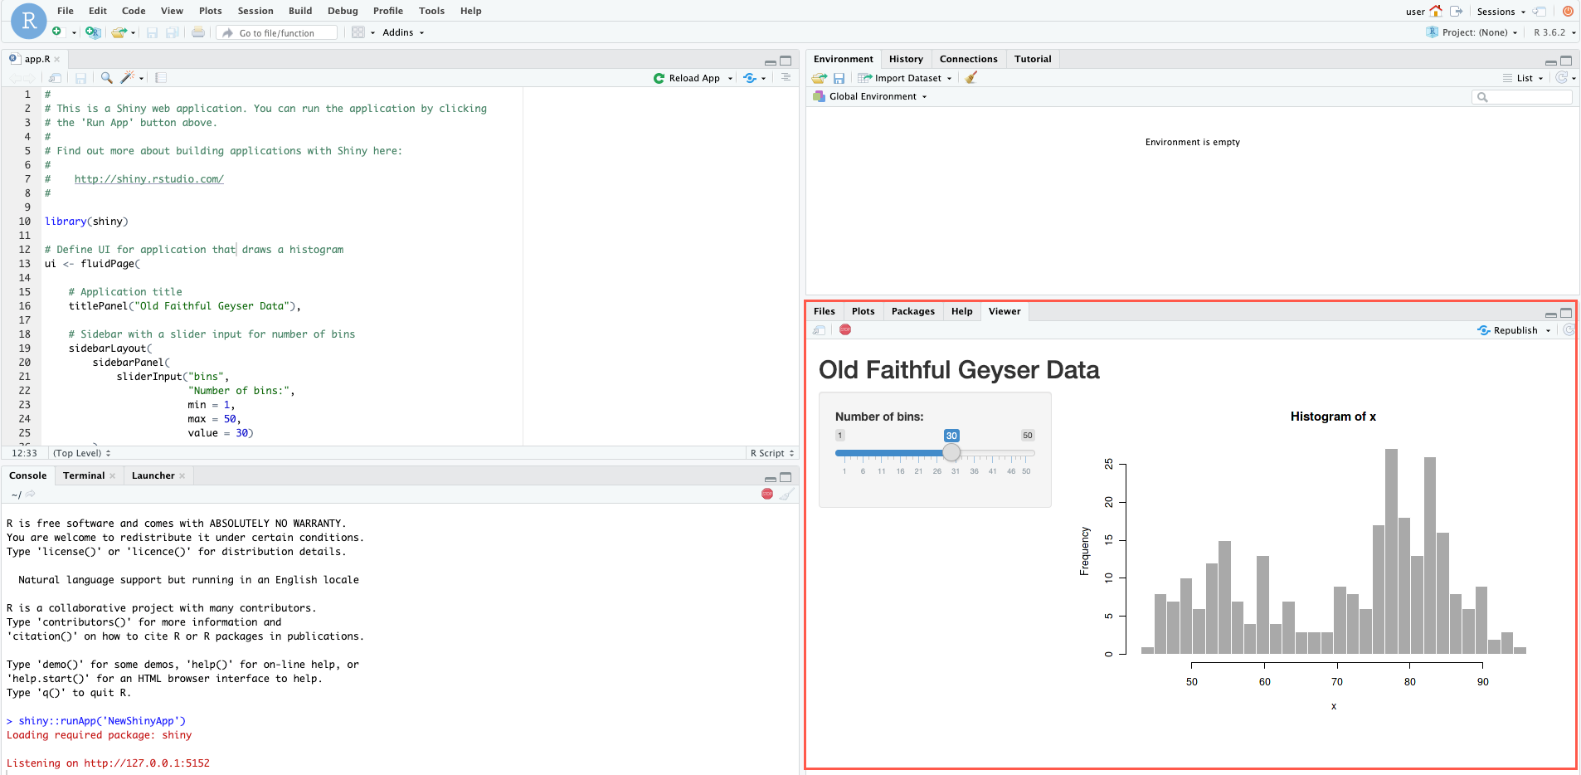Viewport: 1581px width, 775px height.
Task: Select the Packages tab in lower right pane
Action: coord(912,311)
